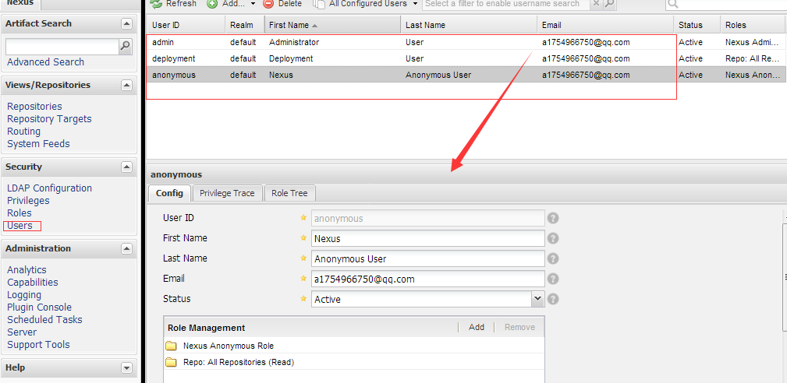This screenshot has width=787, height=383.
Task: Click the red Delete user icon
Action: [268, 4]
